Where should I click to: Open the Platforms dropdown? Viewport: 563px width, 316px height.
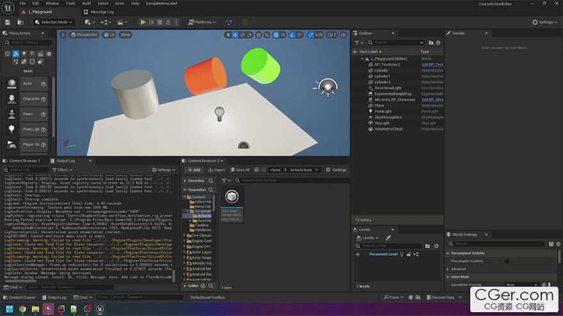(203, 22)
